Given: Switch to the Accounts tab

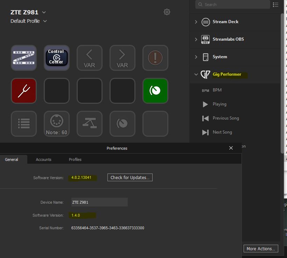Looking at the screenshot, I should click(x=43, y=159).
